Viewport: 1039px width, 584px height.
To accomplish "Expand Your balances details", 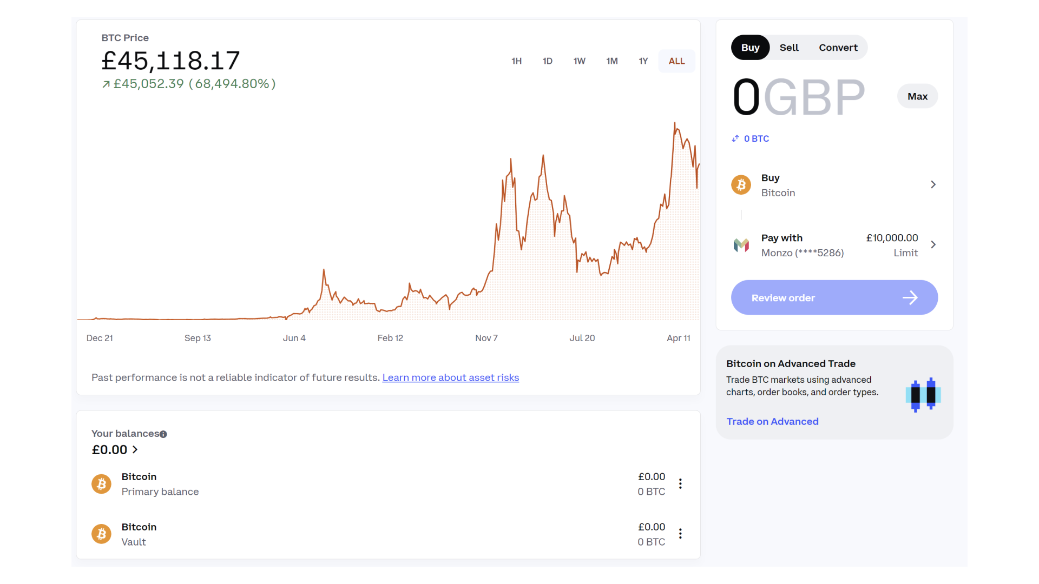I will [135, 449].
